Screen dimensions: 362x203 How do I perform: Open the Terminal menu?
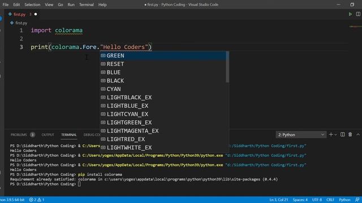[x=87, y=5]
